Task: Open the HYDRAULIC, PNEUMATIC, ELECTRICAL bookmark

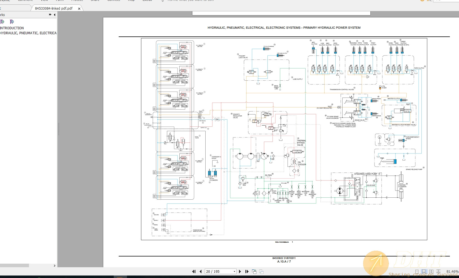Action: (28, 33)
